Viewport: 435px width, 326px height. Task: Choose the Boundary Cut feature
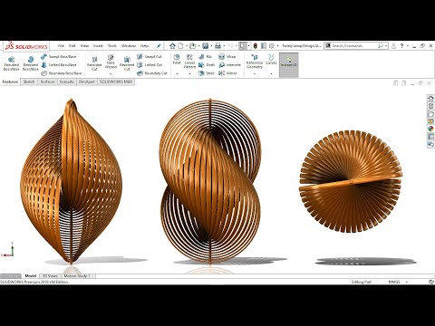152,73
